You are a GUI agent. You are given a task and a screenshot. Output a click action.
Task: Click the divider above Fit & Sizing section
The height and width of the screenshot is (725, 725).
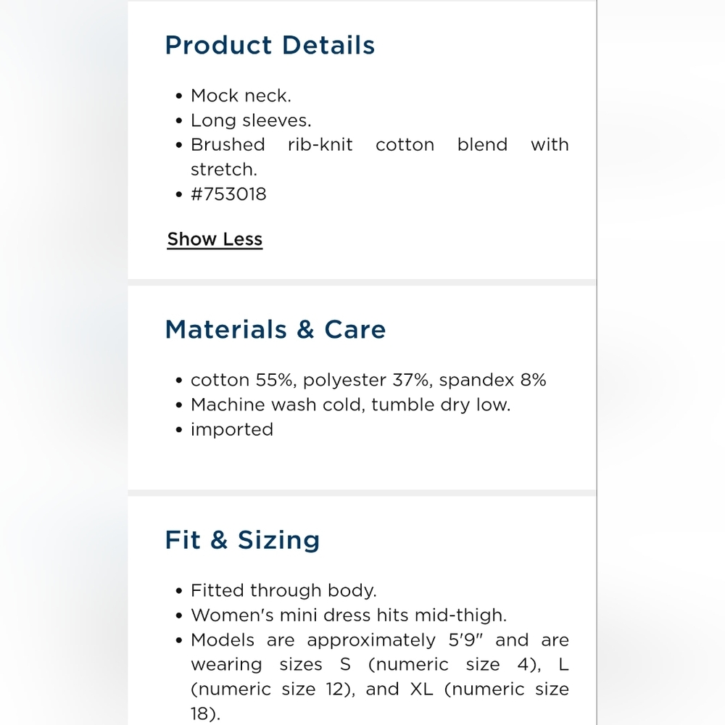[362, 493]
